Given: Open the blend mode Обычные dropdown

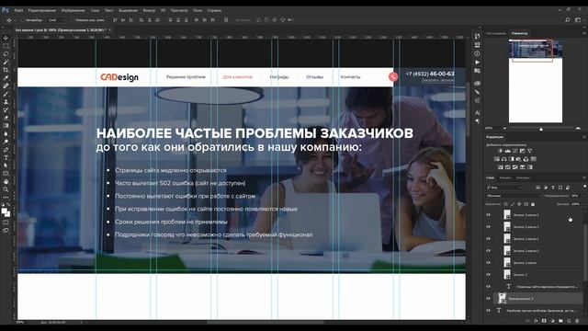Looking at the screenshot, I should click(514, 196).
